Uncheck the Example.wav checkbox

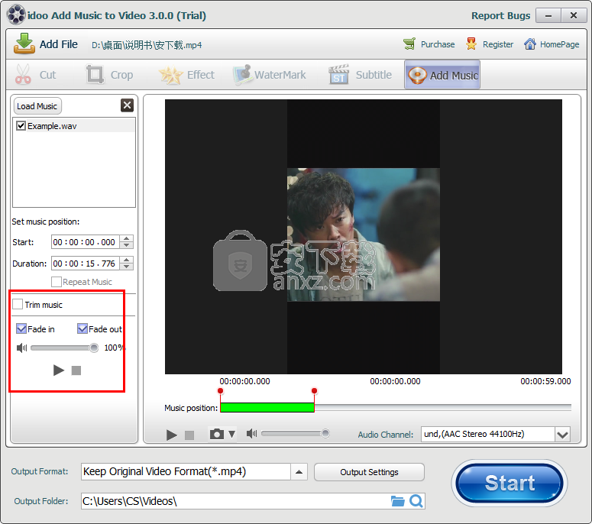21,126
